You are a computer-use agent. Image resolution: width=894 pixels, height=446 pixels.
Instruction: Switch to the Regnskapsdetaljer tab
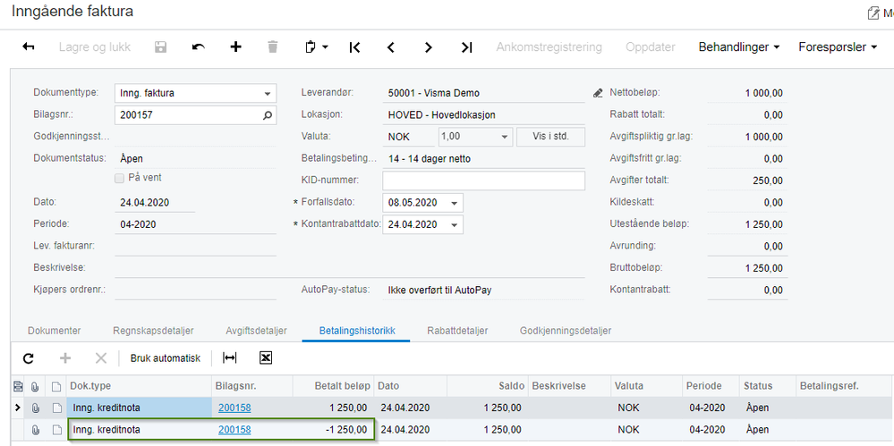click(x=153, y=331)
